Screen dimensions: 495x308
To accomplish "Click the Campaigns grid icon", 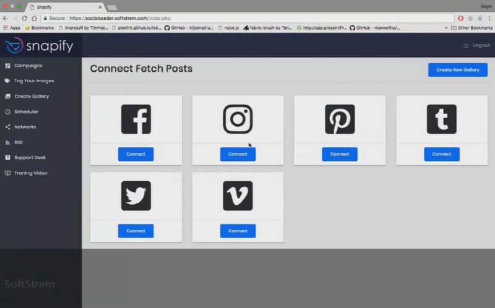I will pyautogui.click(x=7, y=66).
